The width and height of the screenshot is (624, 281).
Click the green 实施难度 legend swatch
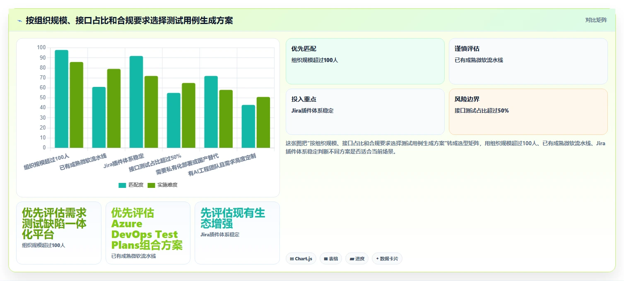click(x=151, y=185)
